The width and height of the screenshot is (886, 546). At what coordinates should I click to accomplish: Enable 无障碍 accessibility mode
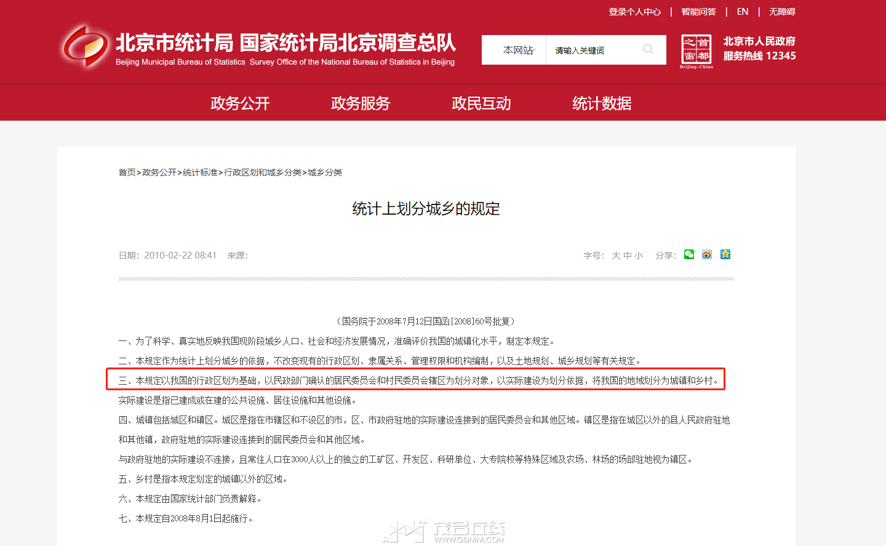click(782, 12)
